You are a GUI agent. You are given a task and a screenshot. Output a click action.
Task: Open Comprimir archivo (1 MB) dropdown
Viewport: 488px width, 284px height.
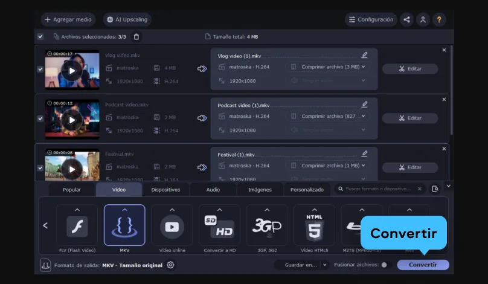pyautogui.click(x=328, y=166)
